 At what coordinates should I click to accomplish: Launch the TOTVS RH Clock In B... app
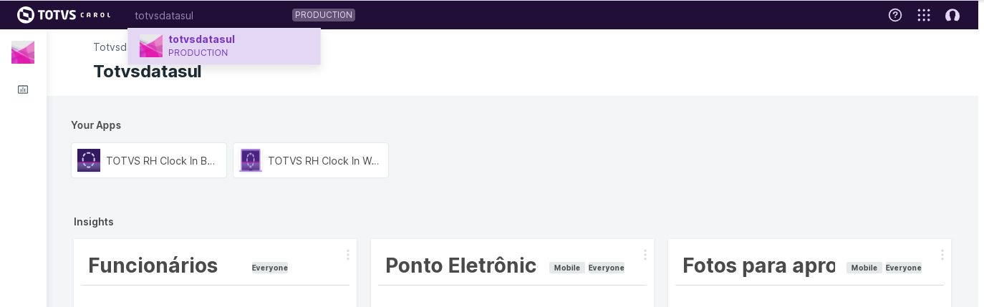tap(149, 160)
